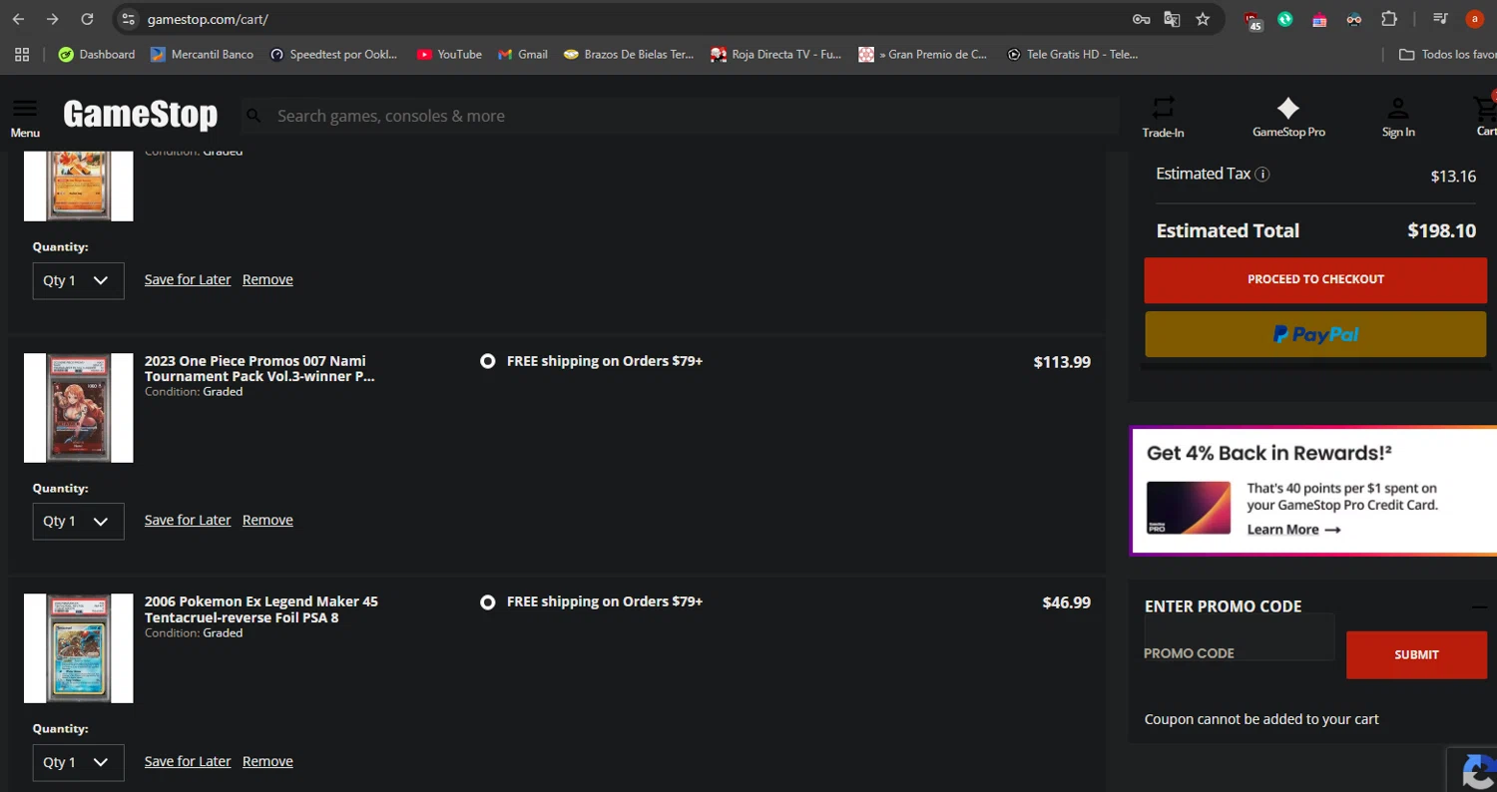Open Mercantil Banco bookmark
The image size is (1497, 792).
(x=202, y=55)
